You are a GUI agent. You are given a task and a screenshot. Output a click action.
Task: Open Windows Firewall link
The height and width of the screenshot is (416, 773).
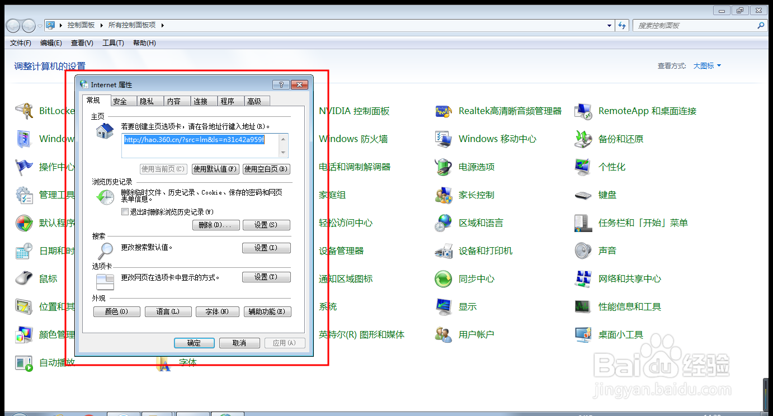(353, 139)
